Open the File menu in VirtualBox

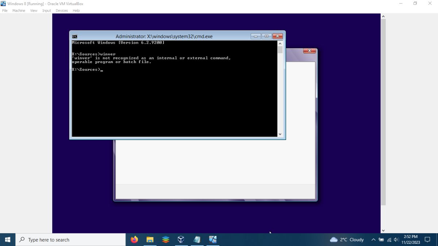click(x=5, y=11)
